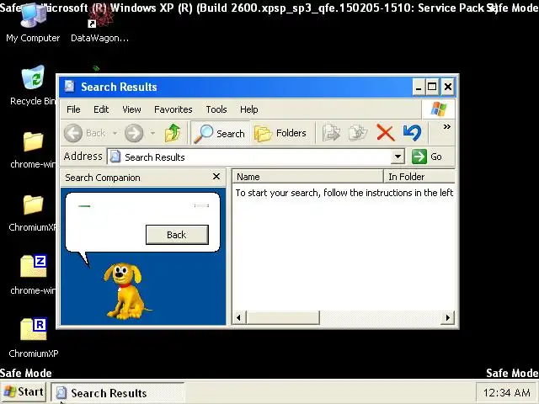This screenshot has height=404, width=539.
Task: Open the Start menu
Action: coord(24,392)
